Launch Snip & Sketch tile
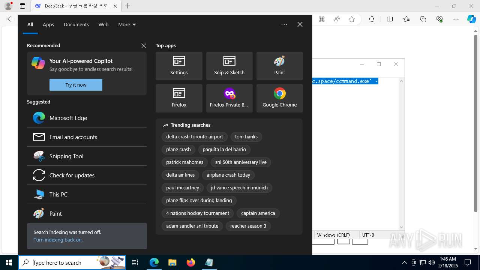Viewport: 480px width, 270px height. pos(229,66)
